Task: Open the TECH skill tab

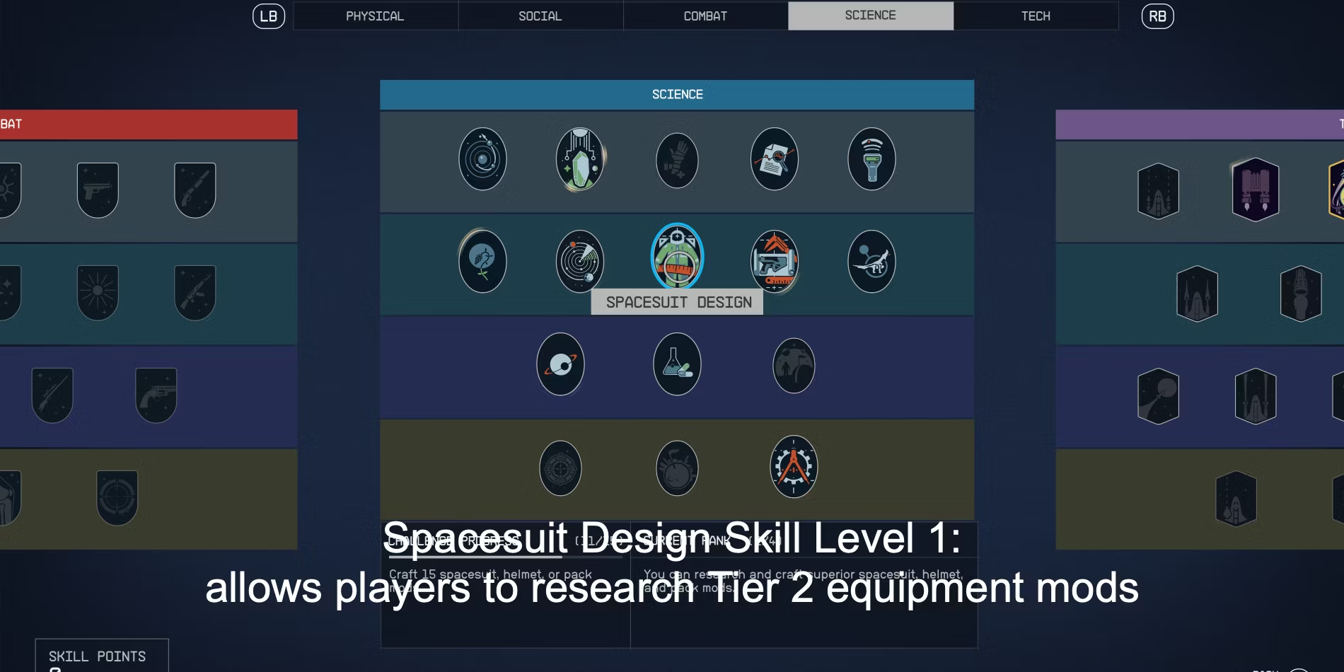Action: [1036, 16]
